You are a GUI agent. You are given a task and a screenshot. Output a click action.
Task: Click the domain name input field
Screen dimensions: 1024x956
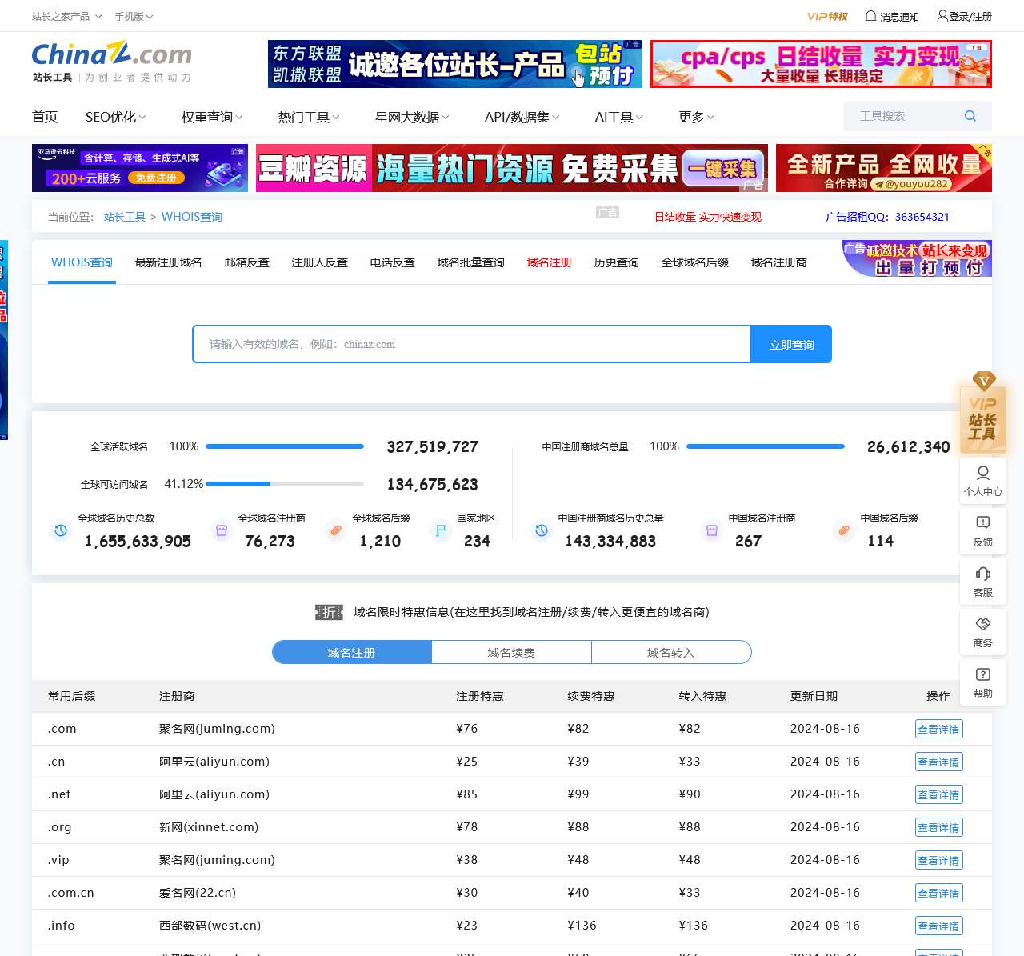(x=472, y=344)
